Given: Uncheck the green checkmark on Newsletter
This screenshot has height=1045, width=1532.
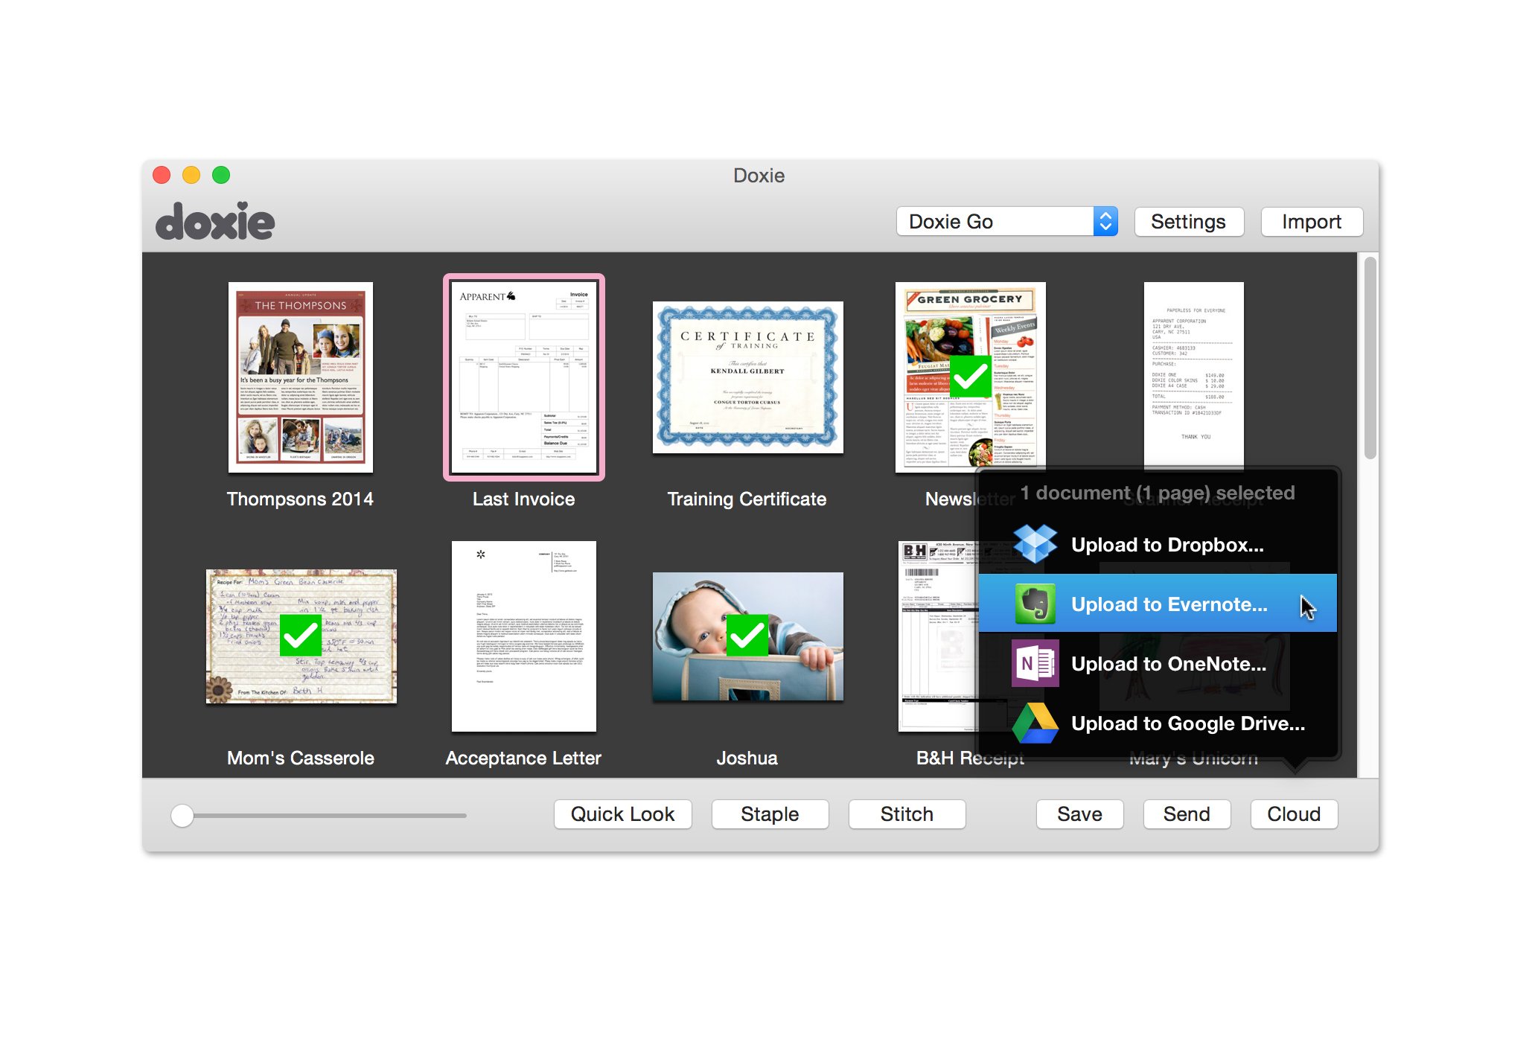Looking at the screenshot, I should pyautogui.click(x=971, y=377).
